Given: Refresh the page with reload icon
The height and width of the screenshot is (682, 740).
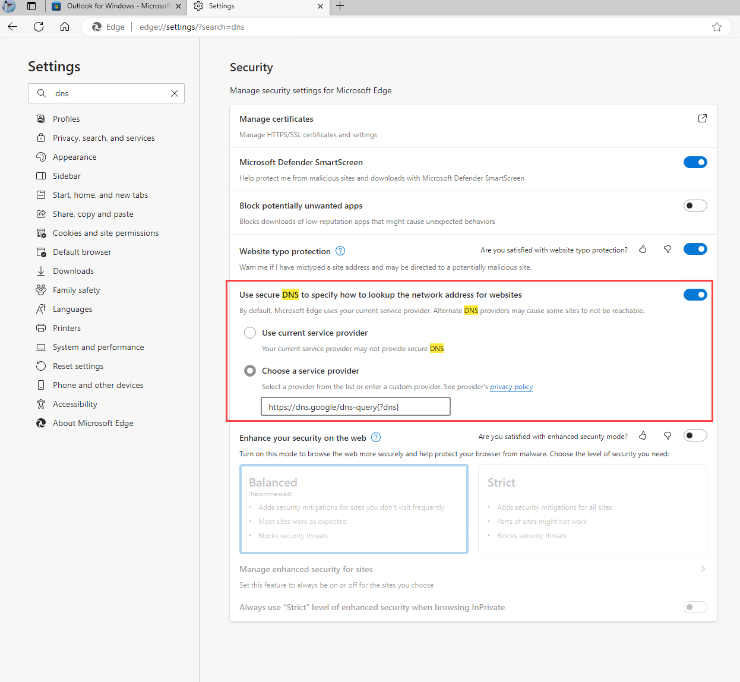Looking at the screenshot, I should pyautogui.click(x=39, y=27).
